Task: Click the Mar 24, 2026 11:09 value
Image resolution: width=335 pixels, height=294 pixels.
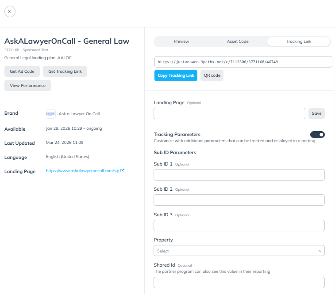Action: click(x=65, y=142)
